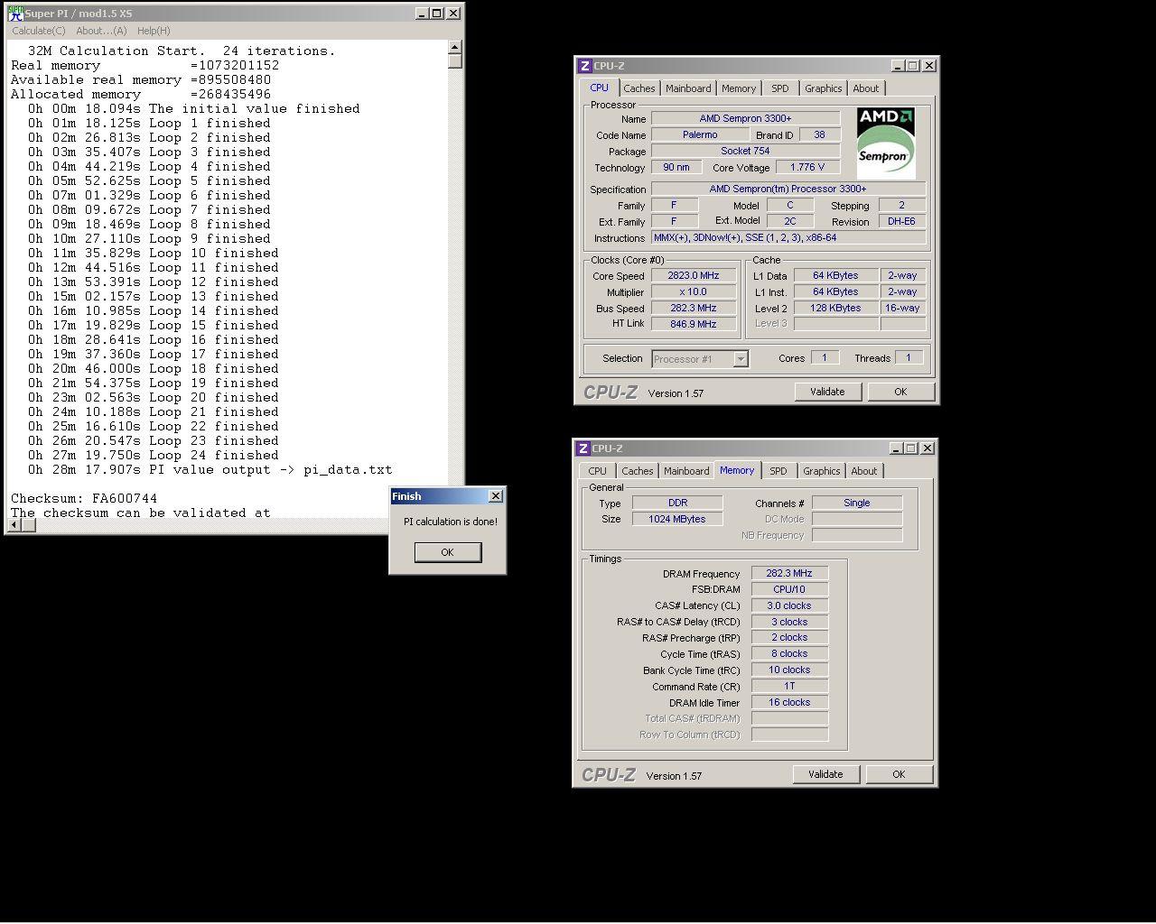The image size is (1156, 924).
Task: Switch to Graphics tab in upper CPU-Z window
Action: click(x=824, y=88)
